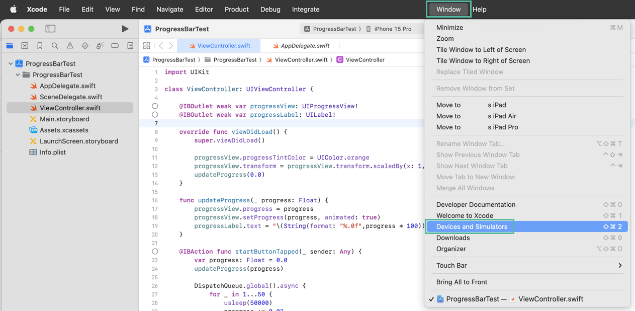This screenshot has height=311, width=635.
Task: Open the Test navigator diamond icon
Action: (x=85, y=46)
